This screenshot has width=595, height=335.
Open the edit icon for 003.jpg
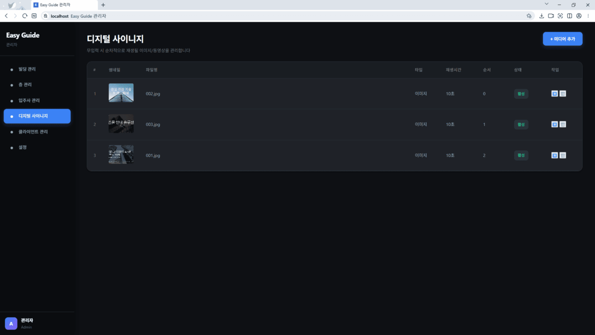554,124
